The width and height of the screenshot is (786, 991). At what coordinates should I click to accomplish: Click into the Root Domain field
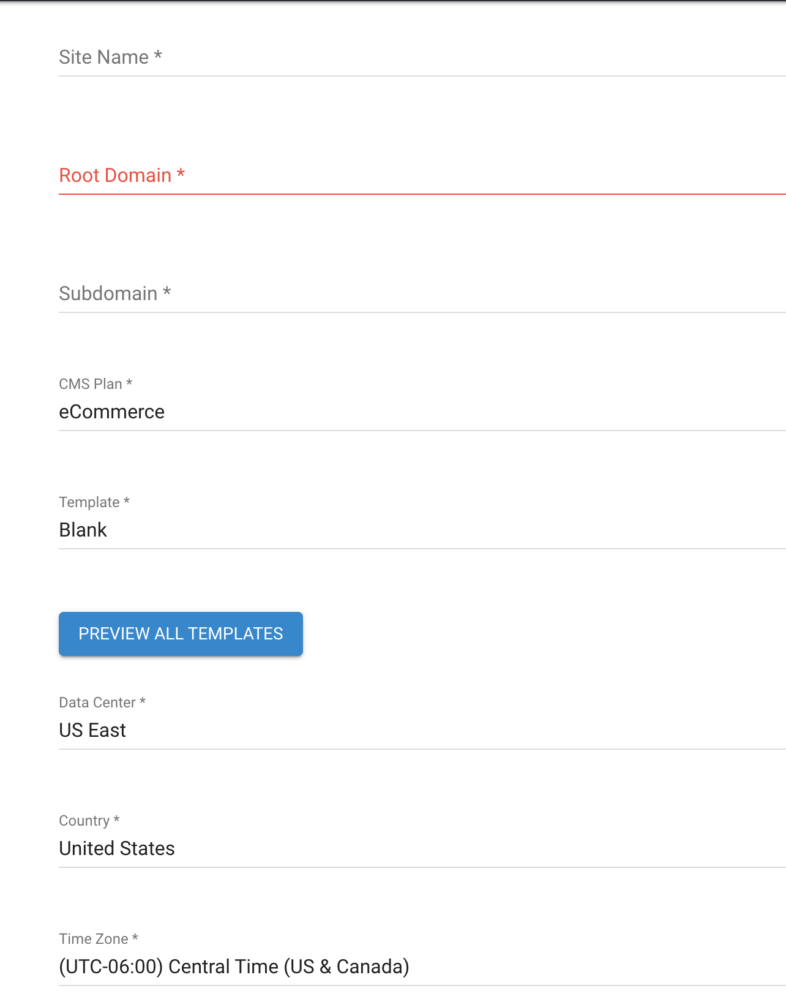pos(422,176)
